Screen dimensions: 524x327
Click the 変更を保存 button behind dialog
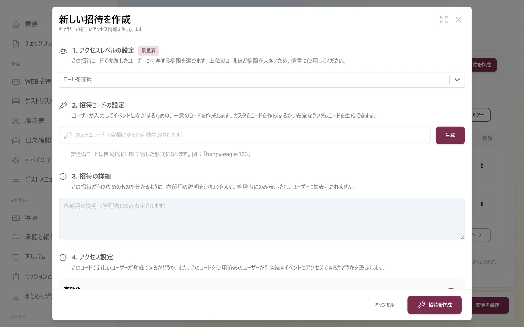point(490,305)
